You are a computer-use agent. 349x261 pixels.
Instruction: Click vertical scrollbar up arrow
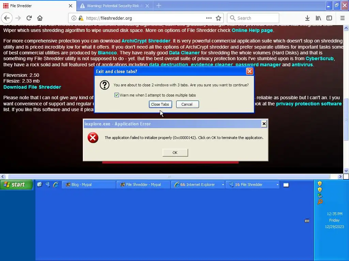point(346,28)
